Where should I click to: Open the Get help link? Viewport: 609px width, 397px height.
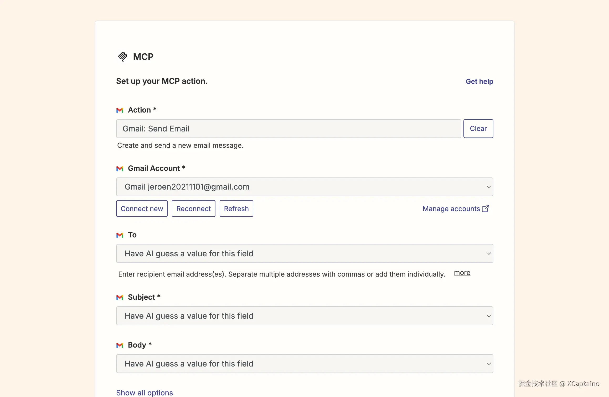point(479,82)
